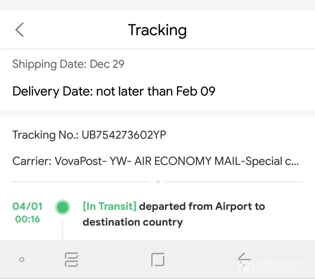Tap the green [In Transit] status label
This screenshot has width=315, height=279.
[109, 206]
